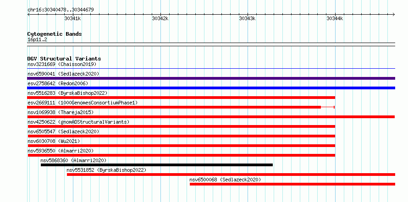Select the 16p11.2 cytogenetic band line
This screenshot has width=408, height=202.
pyautogui.click(x=211, y=44)
